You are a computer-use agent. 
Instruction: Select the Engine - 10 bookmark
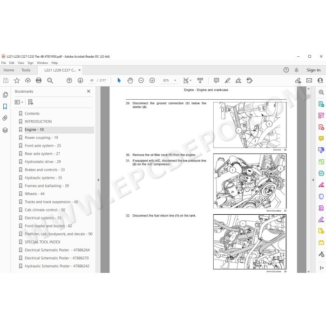[x=34, y=129]
